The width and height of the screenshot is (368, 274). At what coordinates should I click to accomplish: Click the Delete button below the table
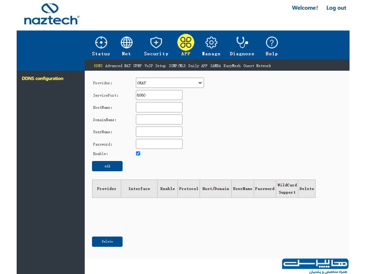coord(107,242)
